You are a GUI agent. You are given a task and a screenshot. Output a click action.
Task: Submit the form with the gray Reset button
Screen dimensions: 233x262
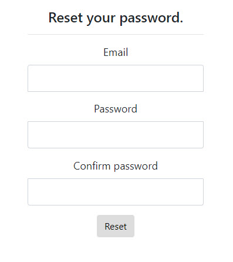click(116, 226)
